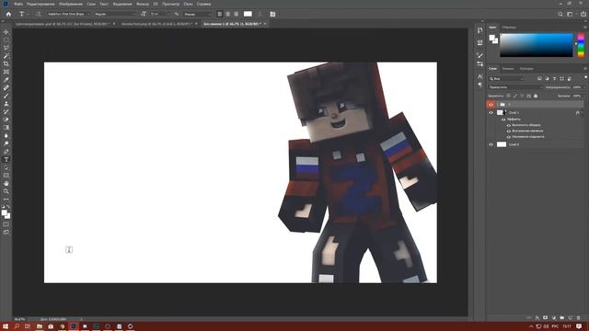Image resolution: width=589 pixels, height=331 pixels.
Task: Select the Magic Wand tool
Action: 6,56
